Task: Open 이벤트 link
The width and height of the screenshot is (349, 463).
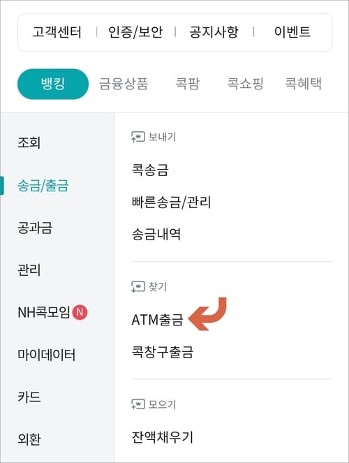Action: click(292, 32)
